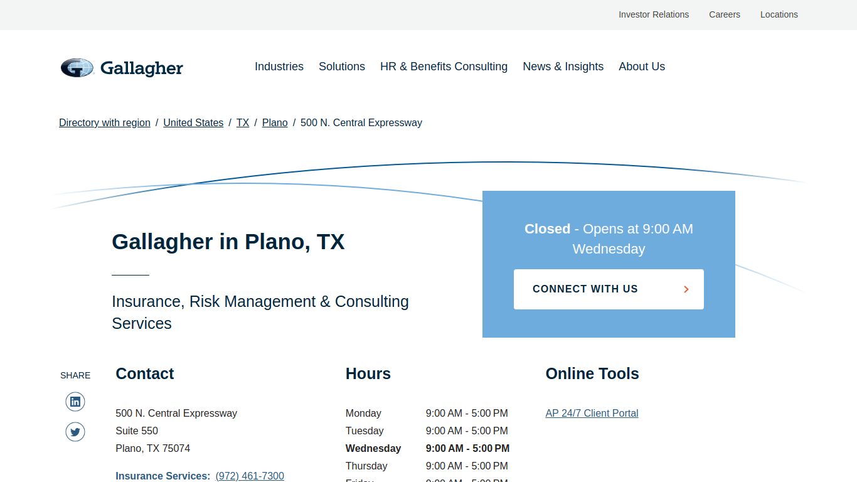
Task: Click 500 N. Central Expressway in breadcrumb
Action: (361, 123)
